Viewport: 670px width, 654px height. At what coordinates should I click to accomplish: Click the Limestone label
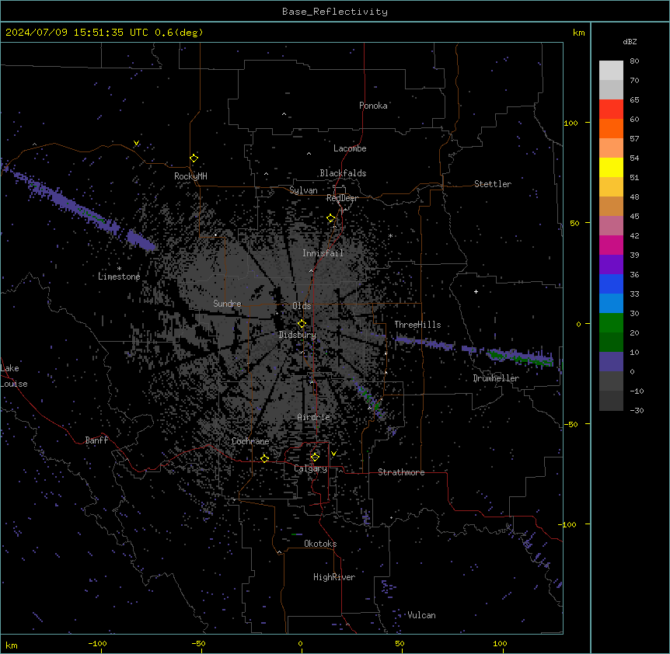(119, 277)
